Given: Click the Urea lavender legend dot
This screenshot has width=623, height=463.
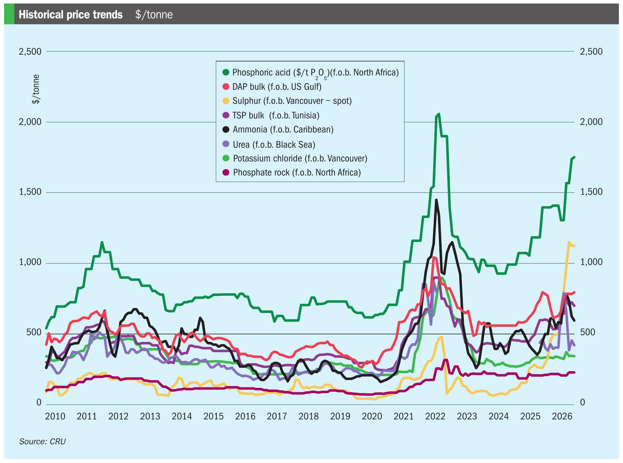Looking at the screenshot, I should coord(226,144).
